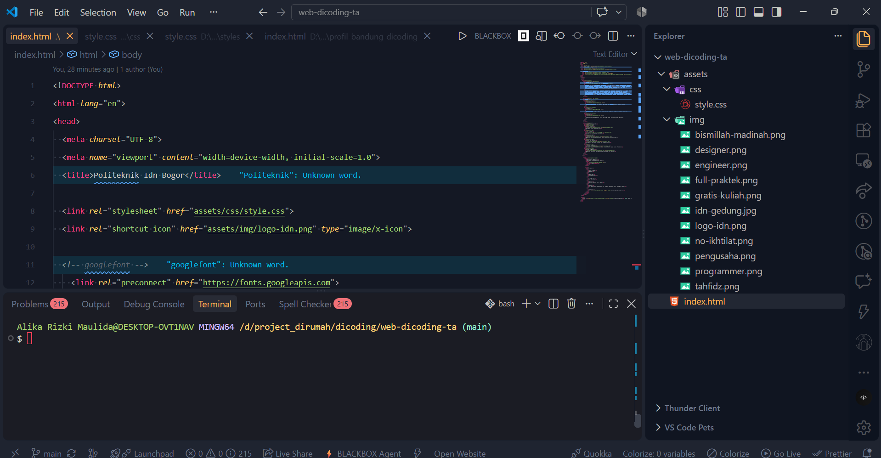Click Live Share in status bar
The width and height of the screenshot is (881, 458).
tap(288, 453)
